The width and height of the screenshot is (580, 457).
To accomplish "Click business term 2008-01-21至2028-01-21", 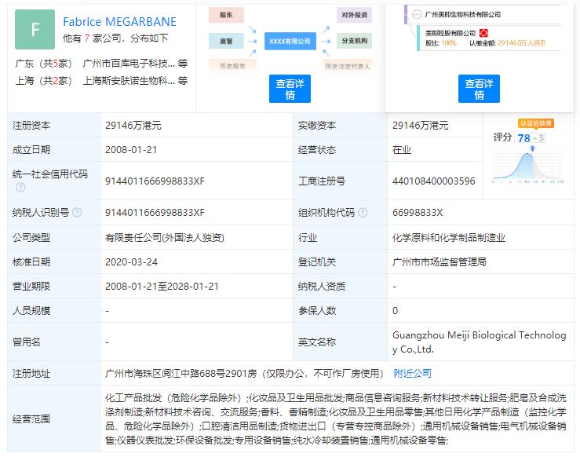I will [x=162, y=287].
